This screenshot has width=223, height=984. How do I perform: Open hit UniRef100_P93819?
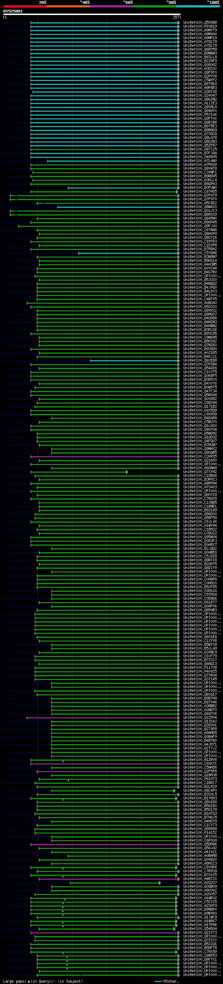pos(200,27)
